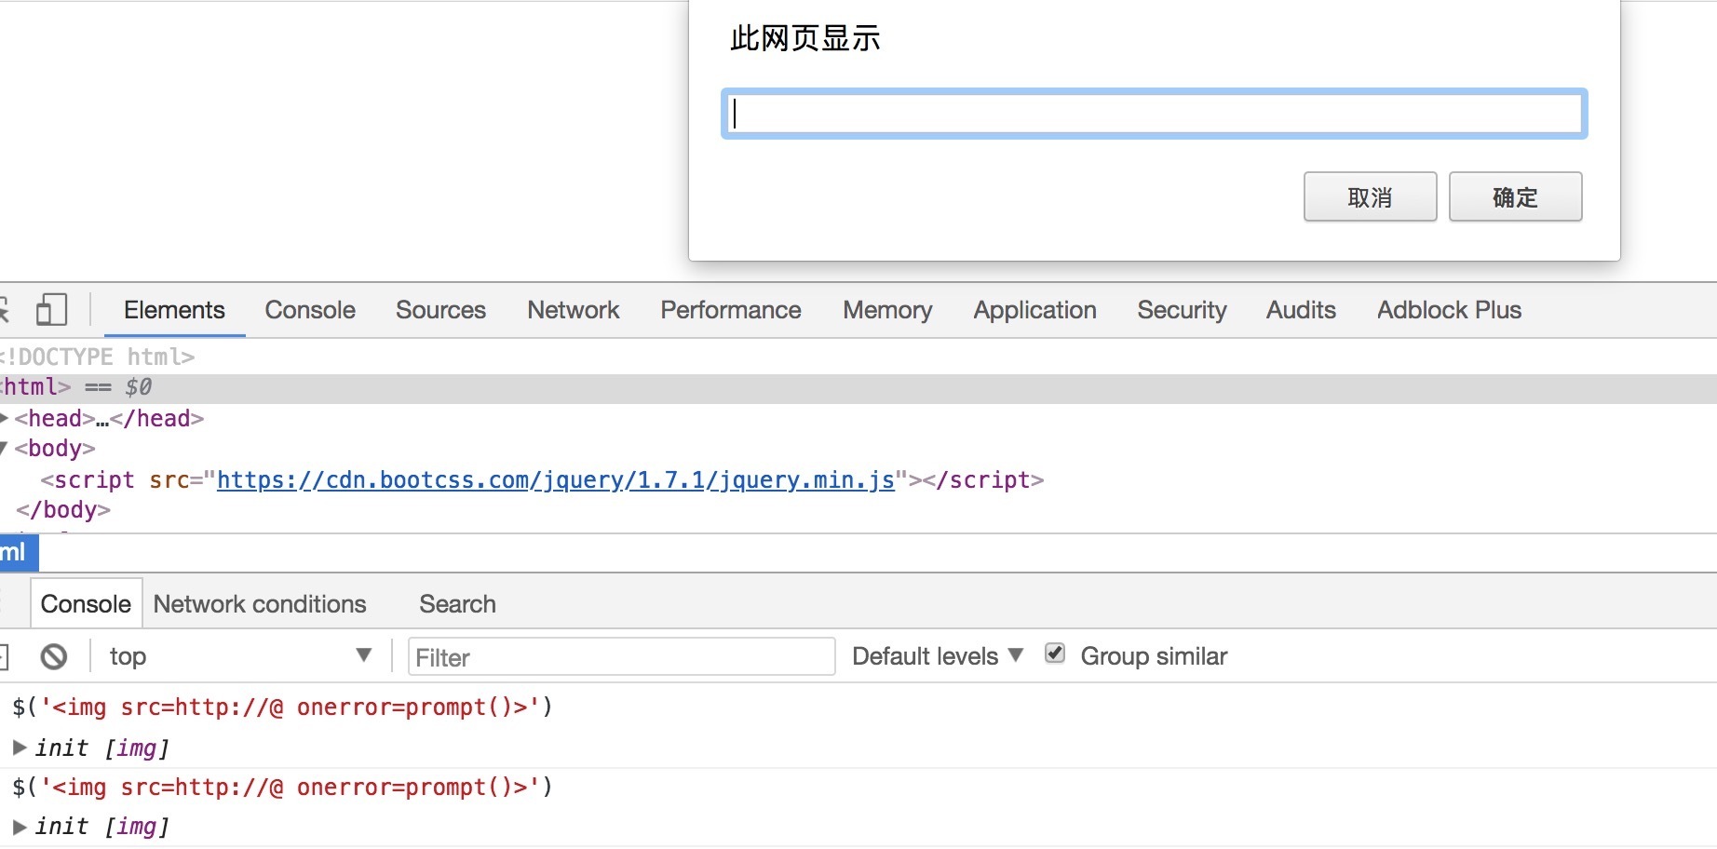Open the Performance tab

[731, 310]
